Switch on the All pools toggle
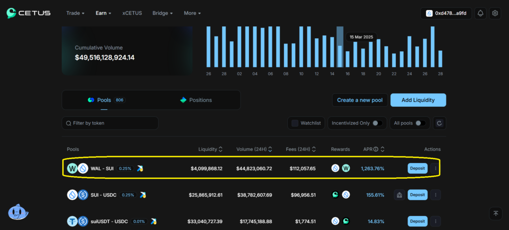 pyautogui.click(x=421, y=123)
